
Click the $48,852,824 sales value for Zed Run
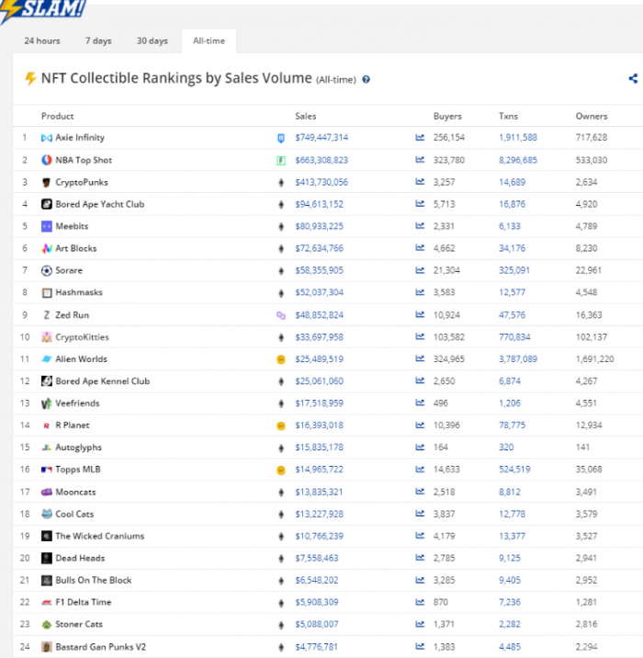(319, 314)
